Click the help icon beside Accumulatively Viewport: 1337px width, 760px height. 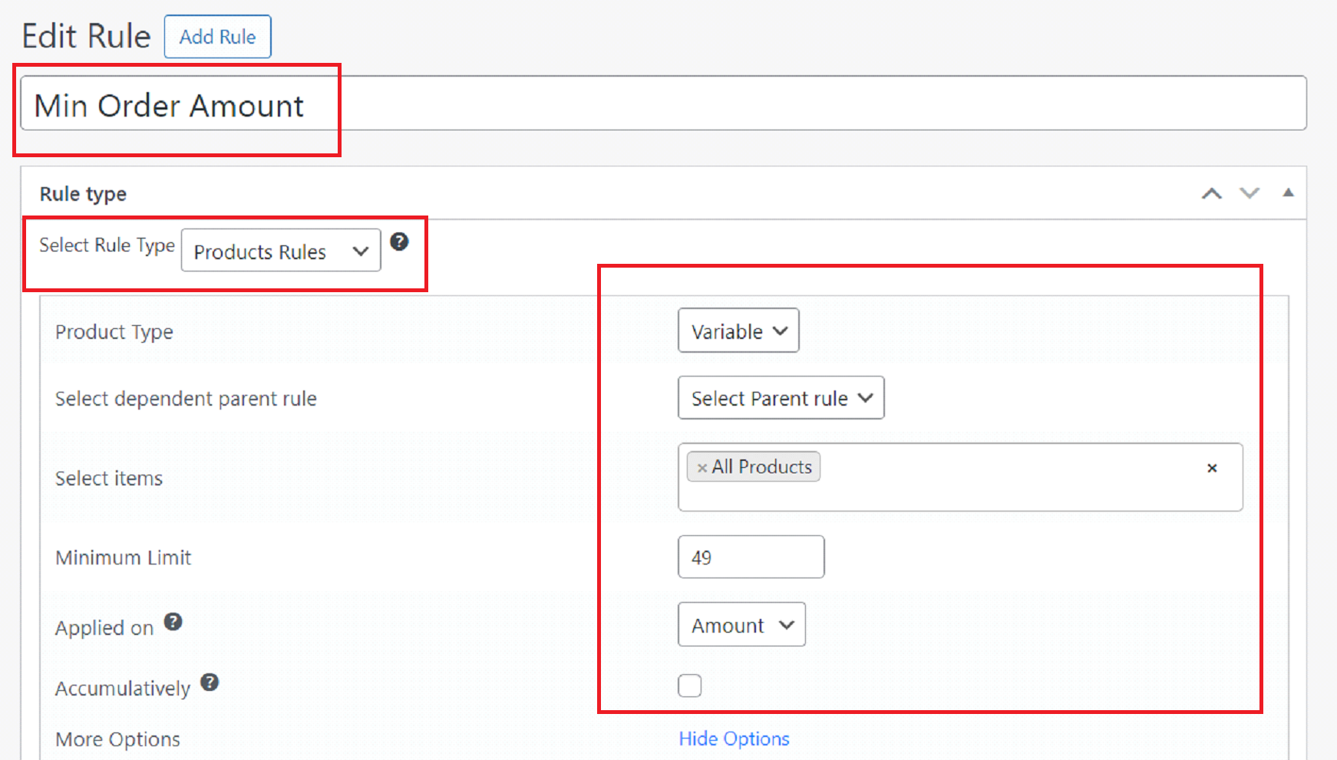pos(210,683)
